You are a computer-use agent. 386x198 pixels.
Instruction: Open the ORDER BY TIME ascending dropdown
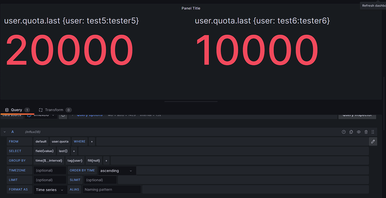click(117, 171)
